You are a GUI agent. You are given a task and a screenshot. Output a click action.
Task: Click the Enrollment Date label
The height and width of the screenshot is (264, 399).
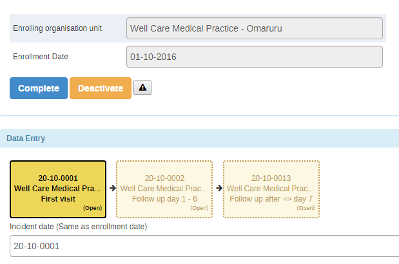coord(41,57)
